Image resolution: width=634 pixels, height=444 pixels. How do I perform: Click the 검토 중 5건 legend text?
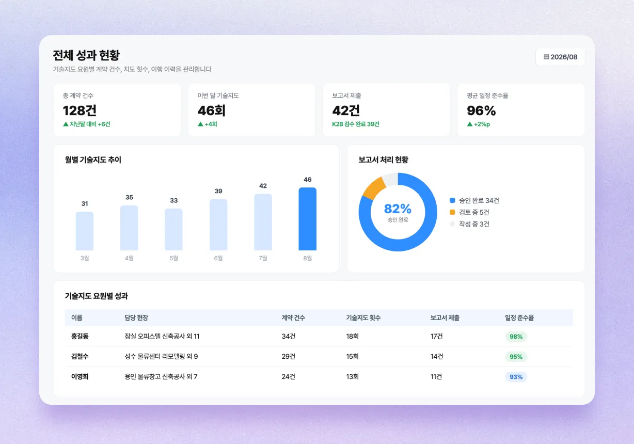(x=474, y=212)
